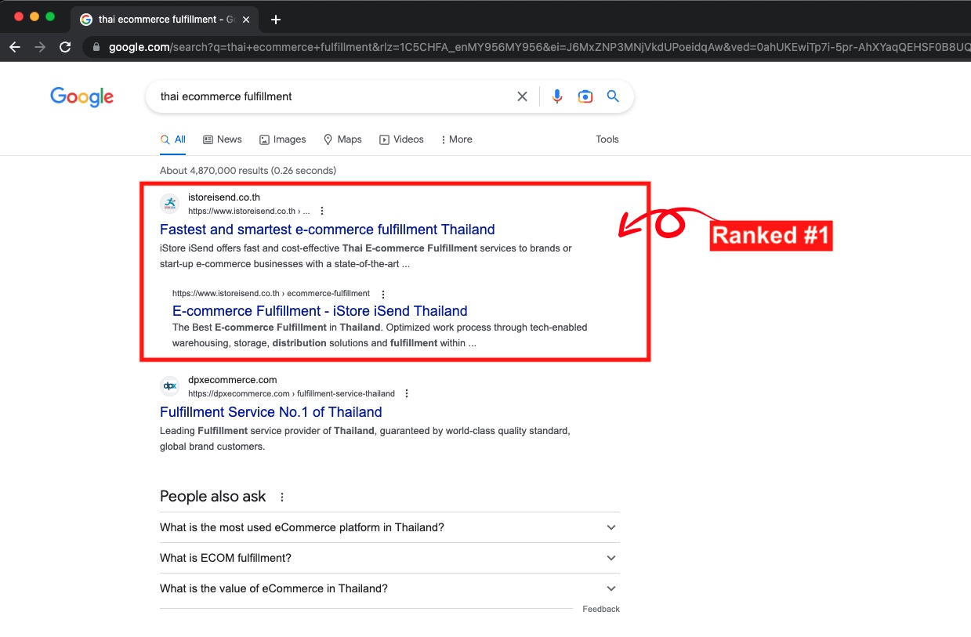Switch to the Videos tab
Viewport: 971px width, 637px height.
(401, 139)
